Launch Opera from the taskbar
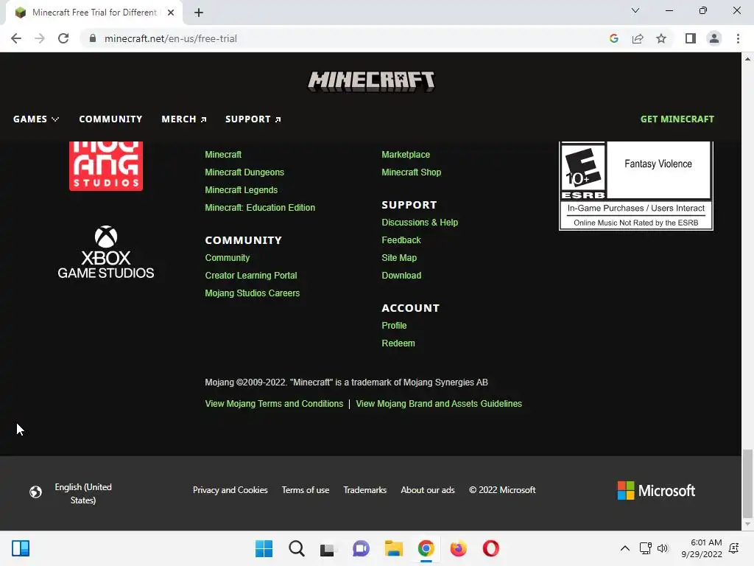The height and width of the screenshot is (566, 754). tap(491, 548)
